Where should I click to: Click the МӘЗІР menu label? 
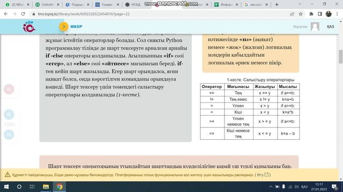pyautogui.click(x=76, y=27)
